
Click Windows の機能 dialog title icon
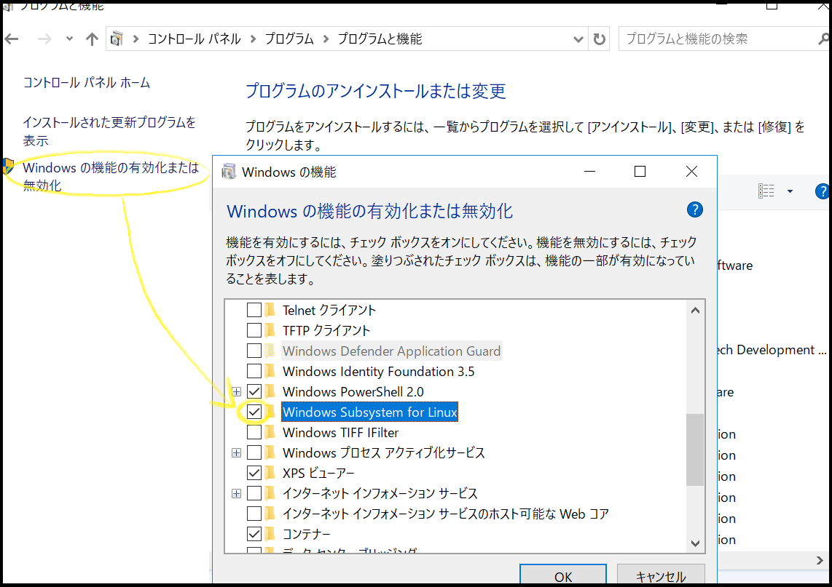pos(229,172)
